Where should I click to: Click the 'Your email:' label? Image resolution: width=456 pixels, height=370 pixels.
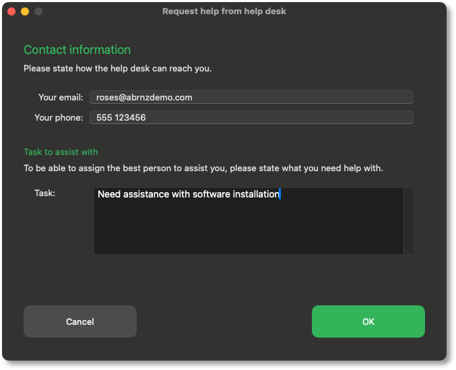click(x=61, y=97)
